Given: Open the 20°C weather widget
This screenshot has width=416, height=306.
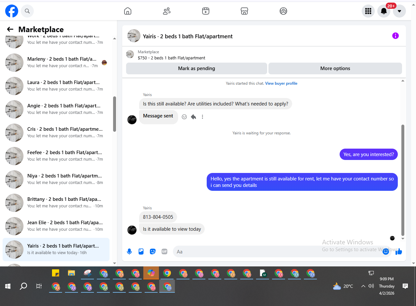Looking at the screenshot, I should point(343,286).
